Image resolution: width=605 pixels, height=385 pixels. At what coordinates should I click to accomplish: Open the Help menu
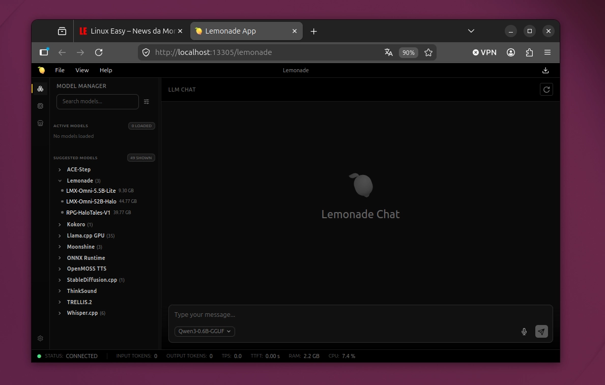106,70
